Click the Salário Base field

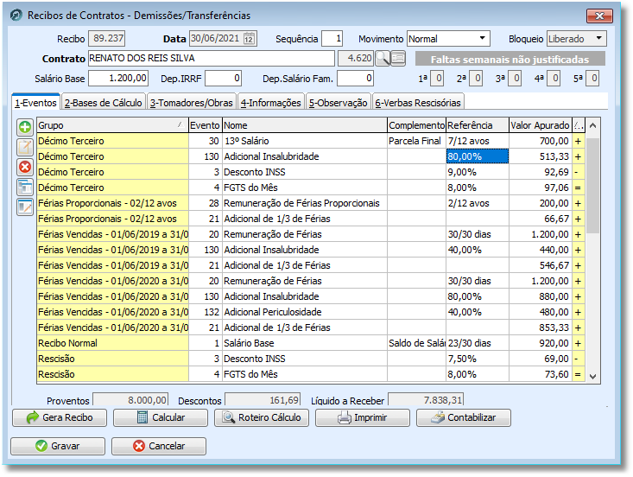click(118, 78)
